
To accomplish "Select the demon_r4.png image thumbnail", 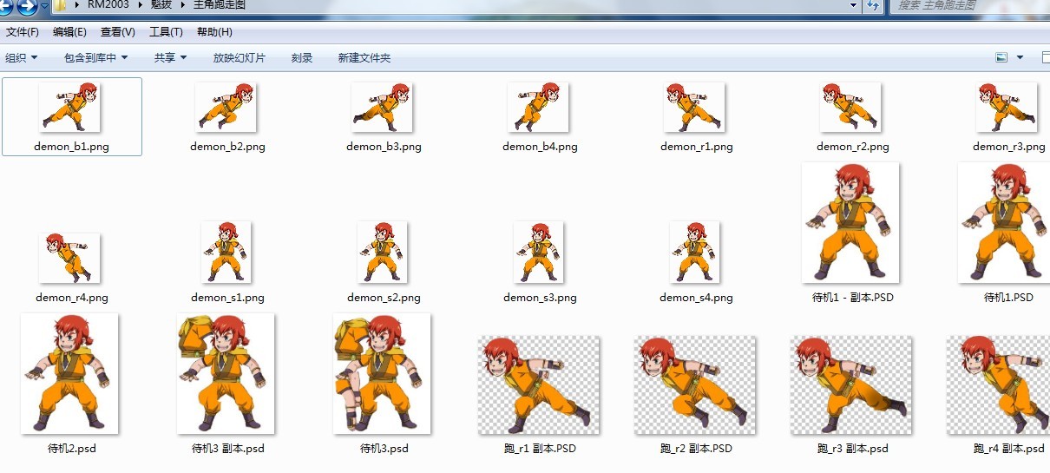I will (70, 259).
